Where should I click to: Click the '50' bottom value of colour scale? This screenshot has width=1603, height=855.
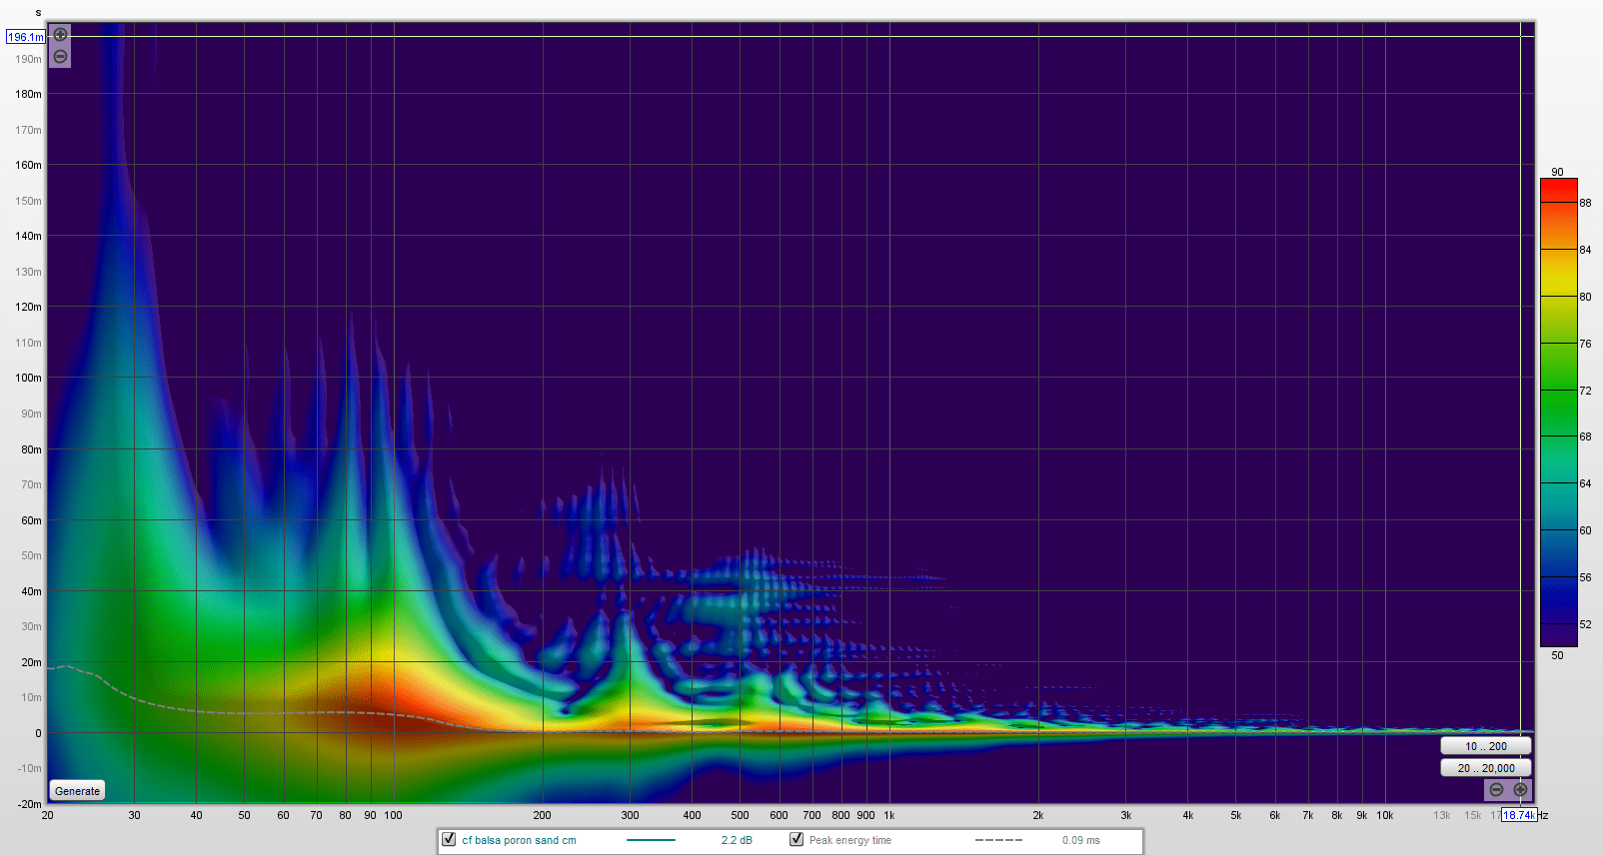pyautogui.click(x=1557, y=655)
